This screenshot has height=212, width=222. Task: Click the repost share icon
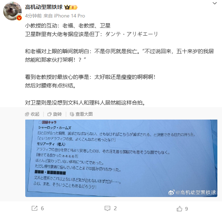tap(35, 208)
